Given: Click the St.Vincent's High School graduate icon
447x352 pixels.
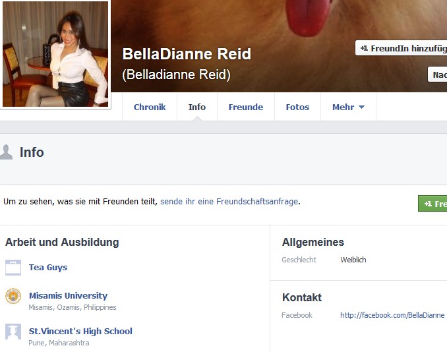Looking at the screenshot, I should tap(13, 332).
